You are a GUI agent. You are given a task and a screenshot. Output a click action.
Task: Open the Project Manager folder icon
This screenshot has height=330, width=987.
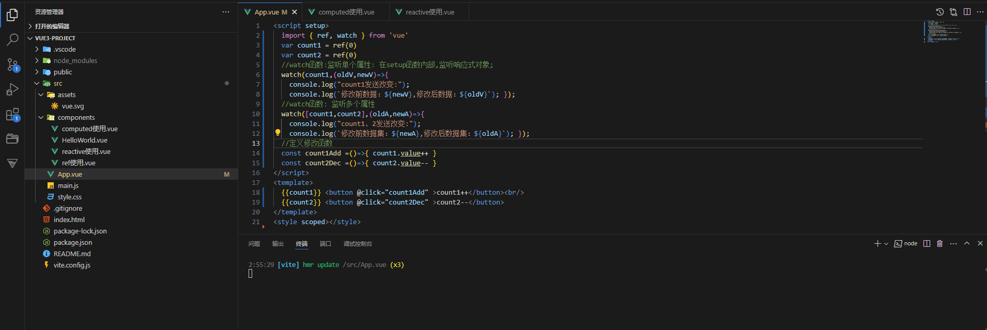[x=12, y=138]
